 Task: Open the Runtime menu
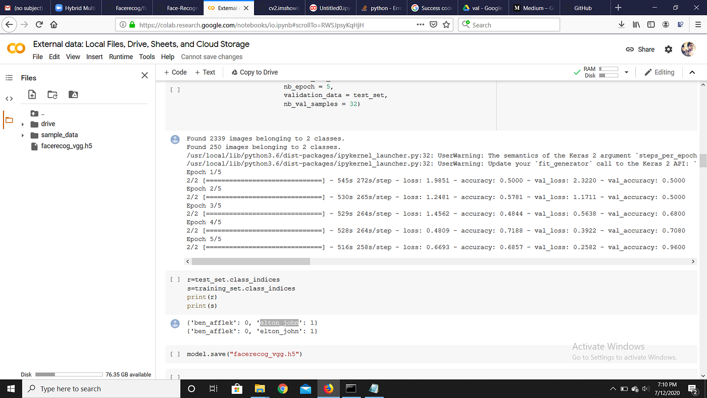click(x=121, y=57)
